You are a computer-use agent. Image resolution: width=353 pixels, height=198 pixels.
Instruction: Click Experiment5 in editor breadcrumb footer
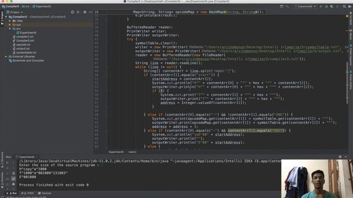click(116, 152)
